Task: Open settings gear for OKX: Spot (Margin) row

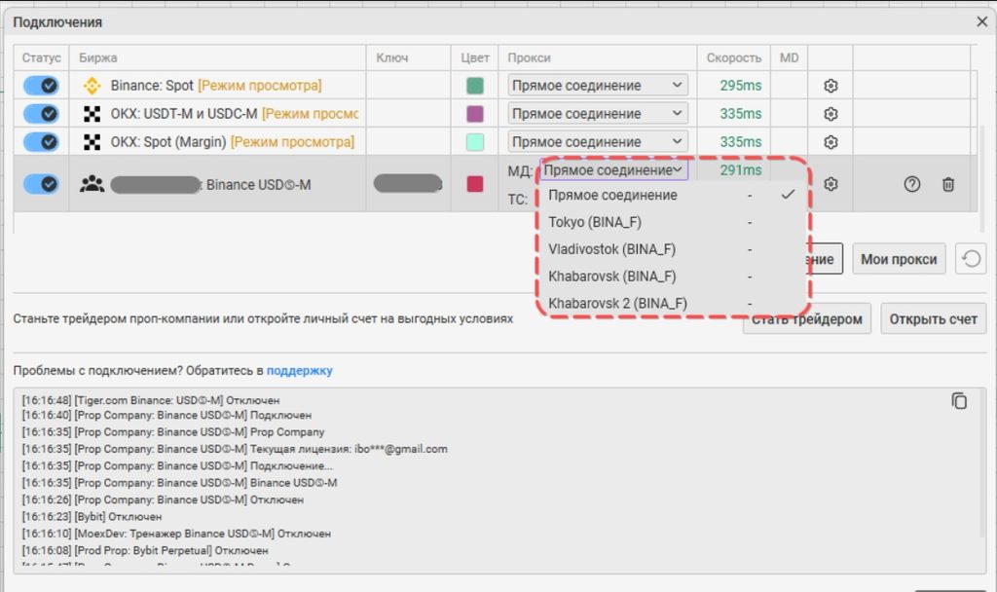Action: click(831, 142)
